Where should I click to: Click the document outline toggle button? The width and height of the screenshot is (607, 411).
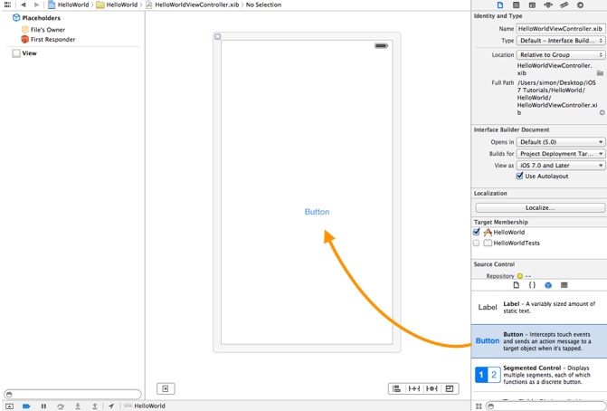point(166,388)
